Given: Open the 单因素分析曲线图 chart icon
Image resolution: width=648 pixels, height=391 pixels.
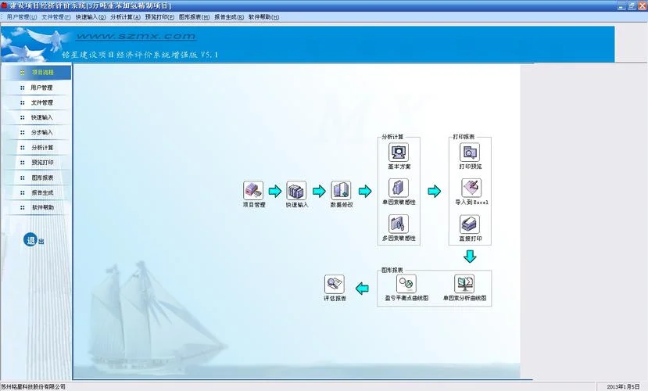Looking at the screenshot, I should point(464,284).
